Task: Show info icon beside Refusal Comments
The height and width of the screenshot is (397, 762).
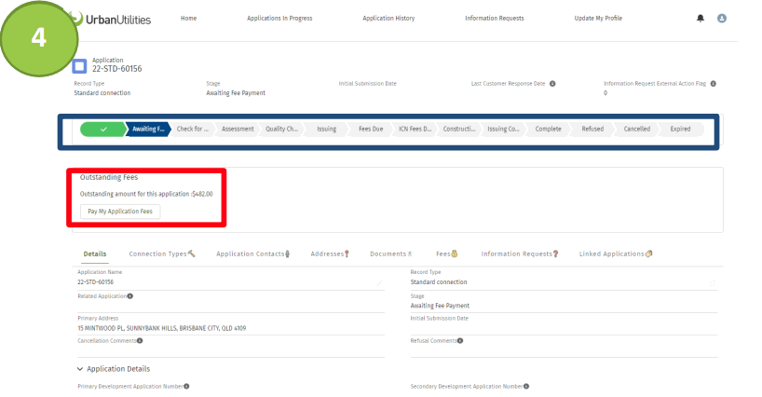Action: point(460,341)
